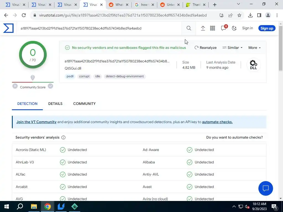
Task: Click info icon next to Security vendors' analysis
Action: 63,137
